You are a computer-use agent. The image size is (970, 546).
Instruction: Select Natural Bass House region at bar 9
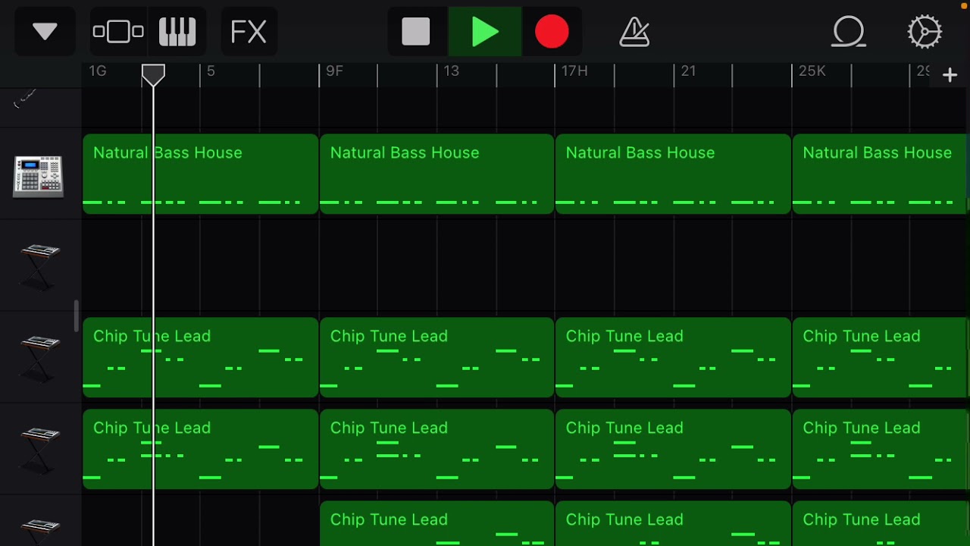pyautogui.click(x=436, y=174)
